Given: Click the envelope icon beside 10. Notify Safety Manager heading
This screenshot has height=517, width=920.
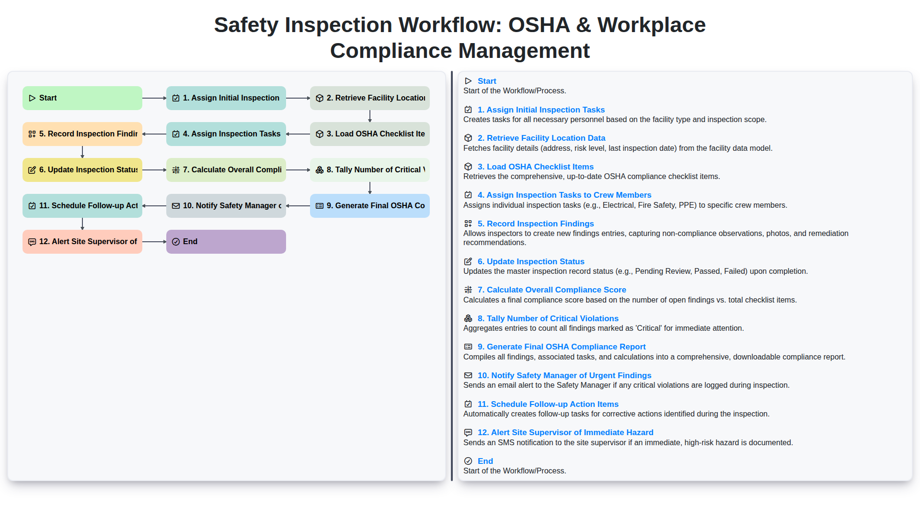Looking at the screenshot, I should [x=468, y=375].
